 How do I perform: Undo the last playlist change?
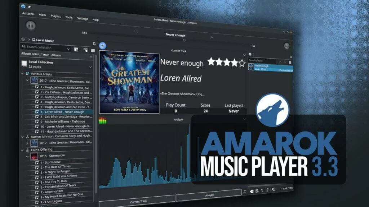(x=262, y=190)
